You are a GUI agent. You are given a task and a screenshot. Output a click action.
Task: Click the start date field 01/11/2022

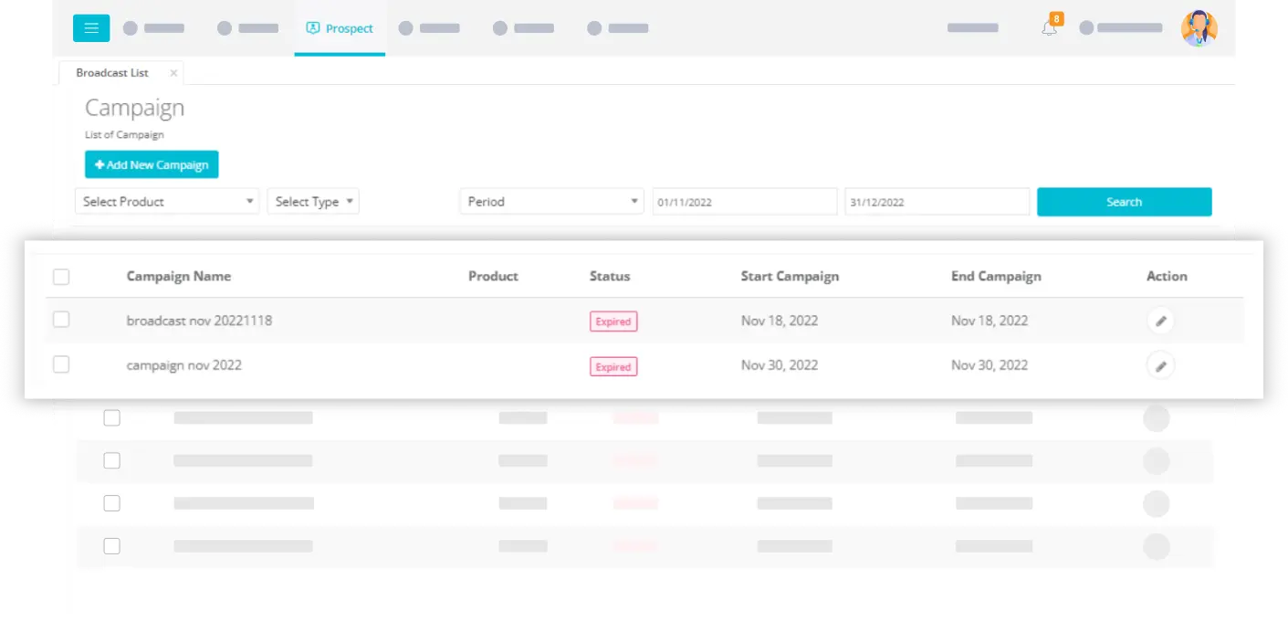click(x=744, y=202)
